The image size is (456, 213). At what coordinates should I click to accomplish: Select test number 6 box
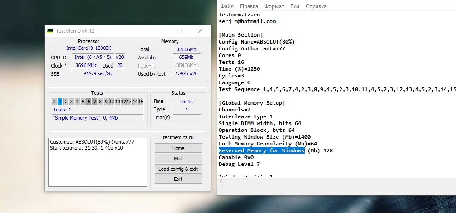[x=89, y=101]
